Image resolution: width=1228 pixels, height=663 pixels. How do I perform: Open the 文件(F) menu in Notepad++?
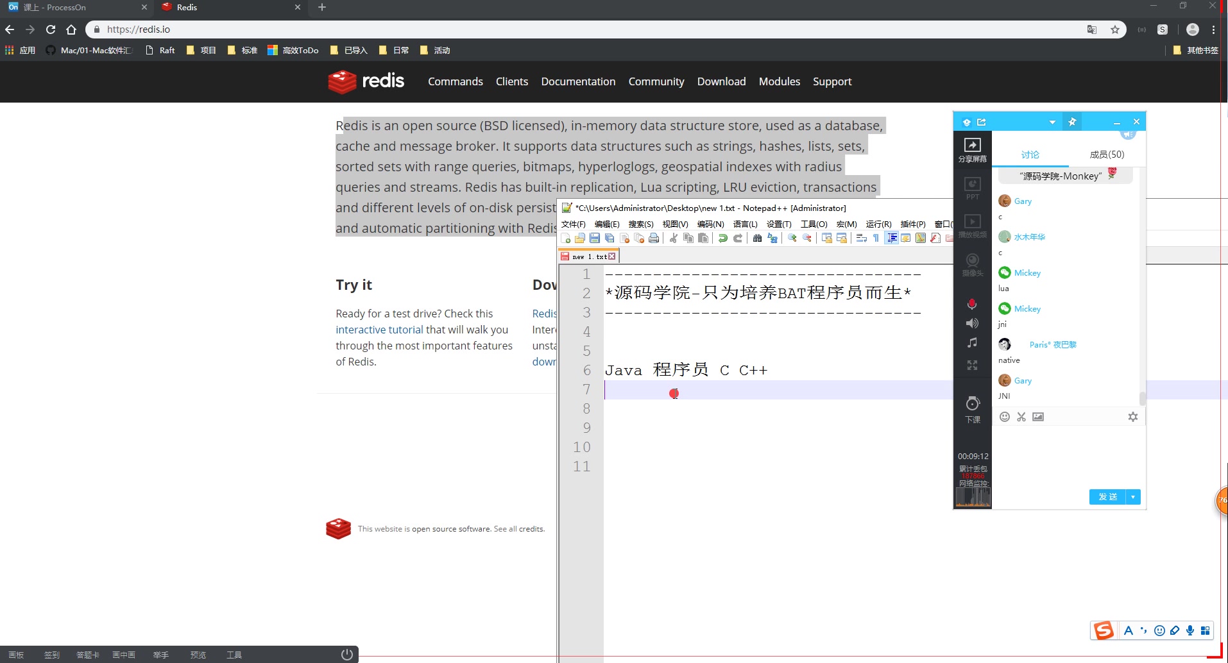574,224
